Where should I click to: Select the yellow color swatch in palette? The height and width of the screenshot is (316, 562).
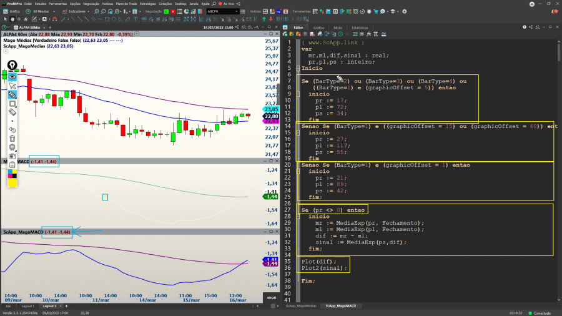[12, 183]
